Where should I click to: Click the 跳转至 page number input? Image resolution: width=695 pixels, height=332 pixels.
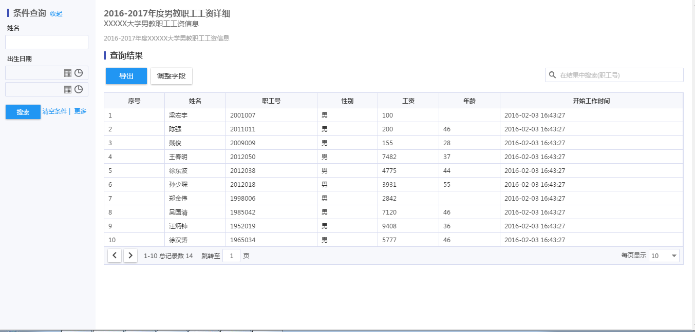pyautogui.click(x=231, y=256)
